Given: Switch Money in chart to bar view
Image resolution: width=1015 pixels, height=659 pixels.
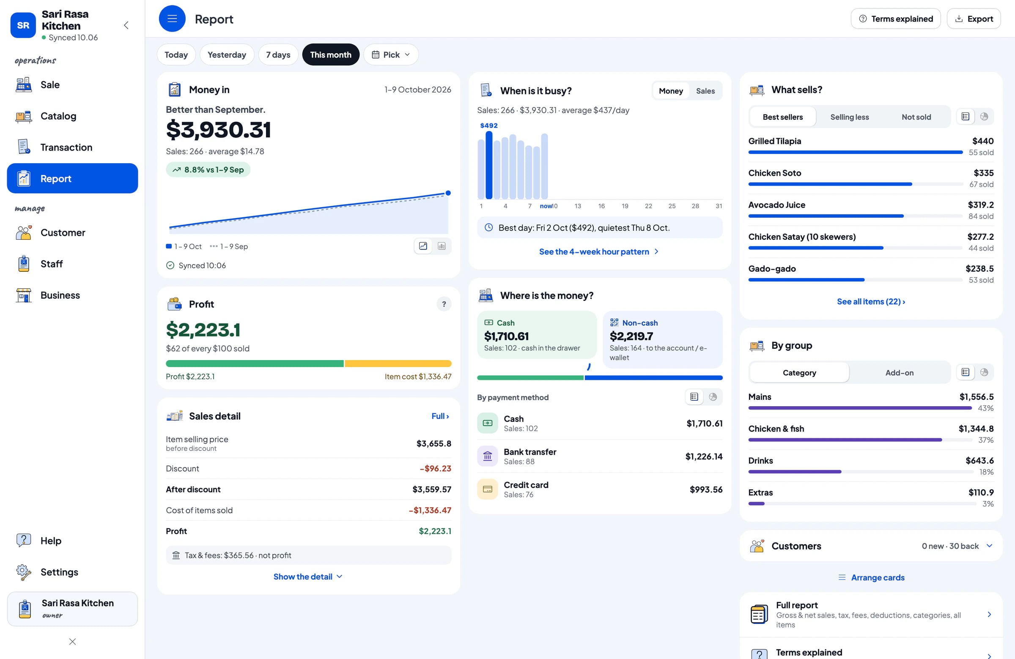Looking at the screenshot, I should 442,246.
